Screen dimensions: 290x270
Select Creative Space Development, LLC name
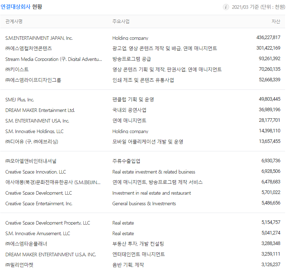38,193
